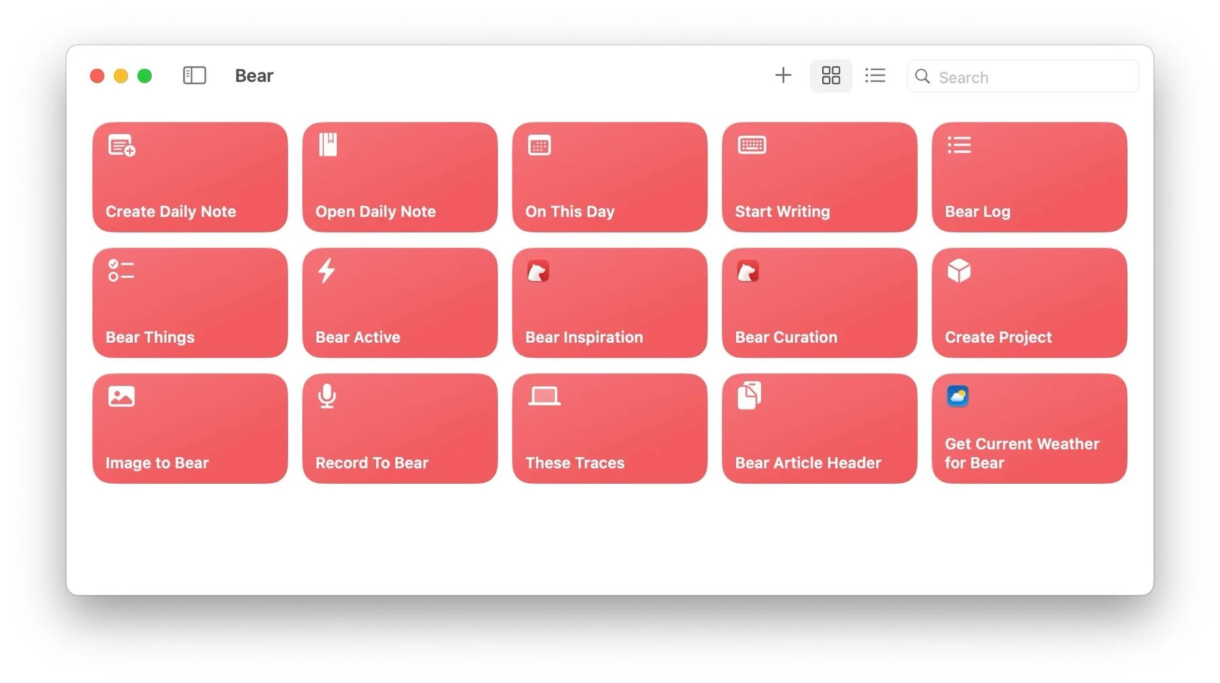Click the These Traces label
Screen dimensions: 1220x683
(x=575, y=463)
